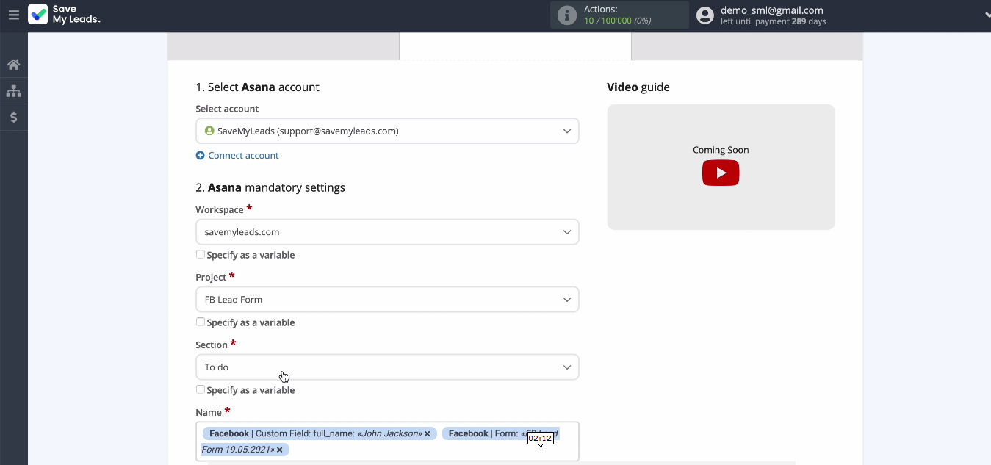991x465 pixels.
Task: Play the video guide YouTube button
Action: (721, 173)
